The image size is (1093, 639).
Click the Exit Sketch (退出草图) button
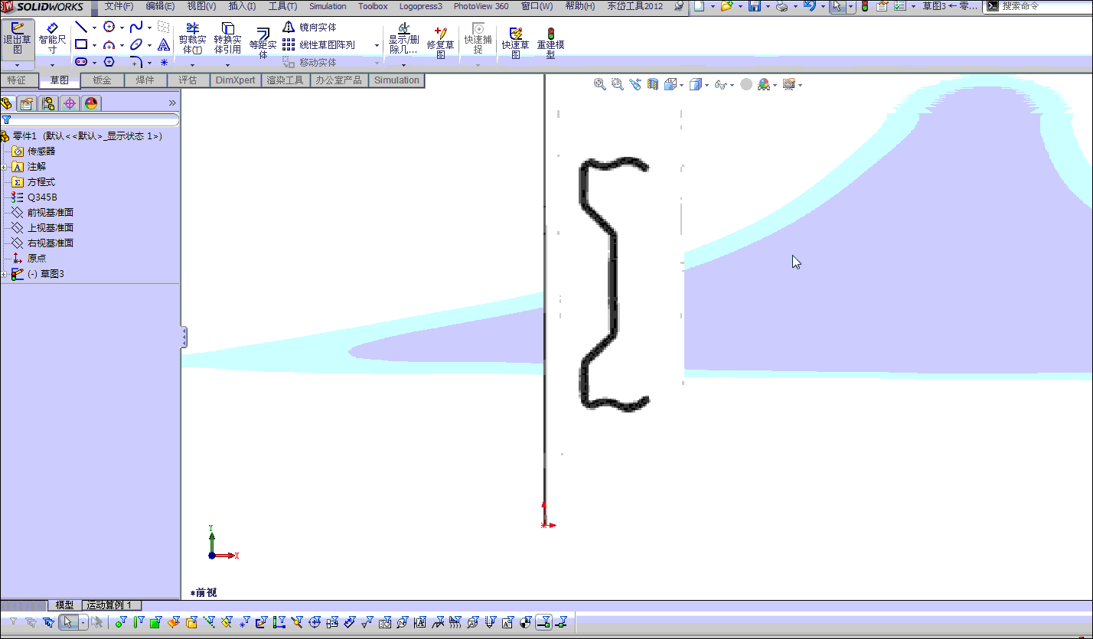[18, 40]
